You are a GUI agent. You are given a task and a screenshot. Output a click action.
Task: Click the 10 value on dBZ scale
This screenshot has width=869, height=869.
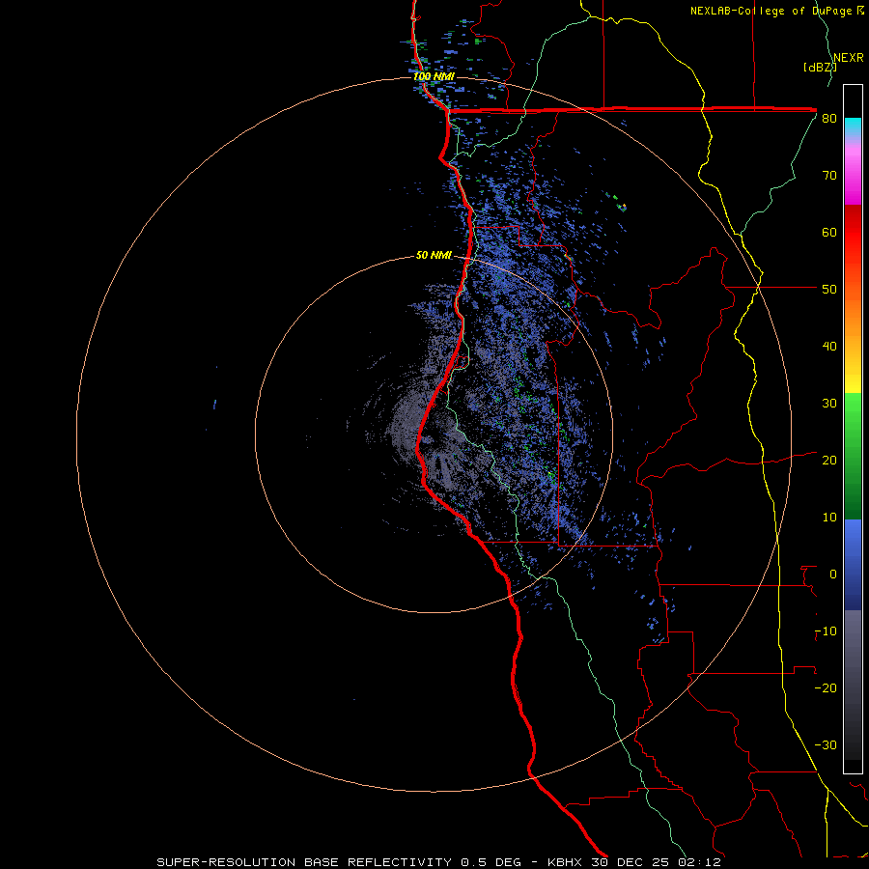pyautogui.click(x=829, y=518)
